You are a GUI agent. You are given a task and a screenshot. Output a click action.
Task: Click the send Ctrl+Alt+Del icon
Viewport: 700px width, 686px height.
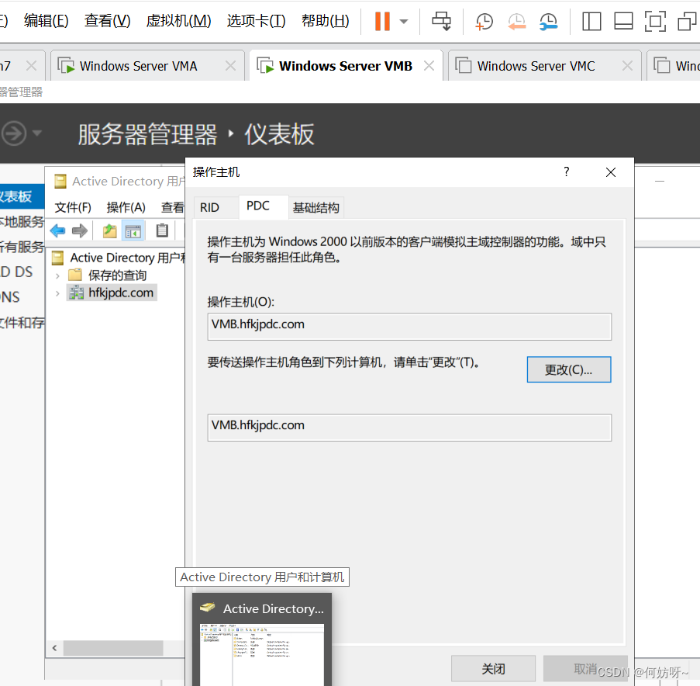coord(442,21)
